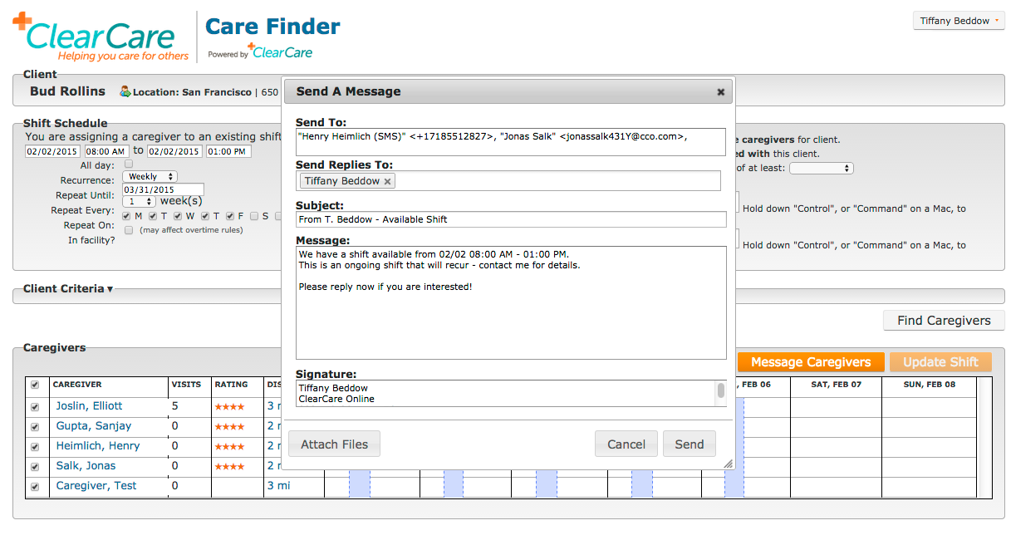Open the Tiffany Beddow account menu
Image resolution: width=1011 pixels, height=540 pixels.
[x=958, y=20]
